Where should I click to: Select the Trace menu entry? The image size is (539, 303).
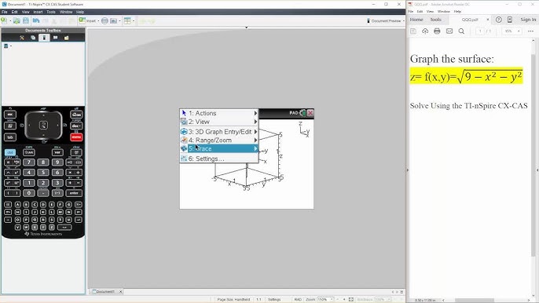[219, 148]
